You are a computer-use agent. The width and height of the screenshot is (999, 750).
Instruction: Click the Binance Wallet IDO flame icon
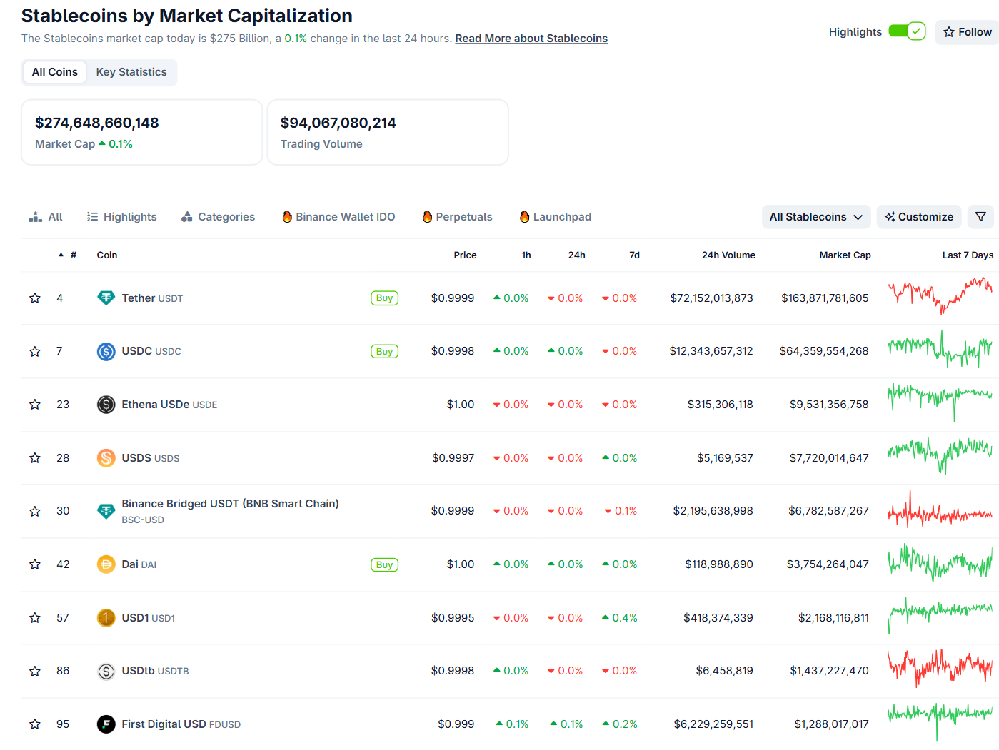287,217
